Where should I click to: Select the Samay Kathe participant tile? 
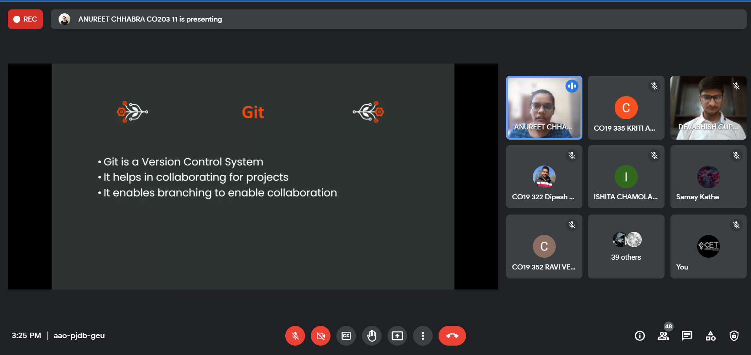click(708, 177)
